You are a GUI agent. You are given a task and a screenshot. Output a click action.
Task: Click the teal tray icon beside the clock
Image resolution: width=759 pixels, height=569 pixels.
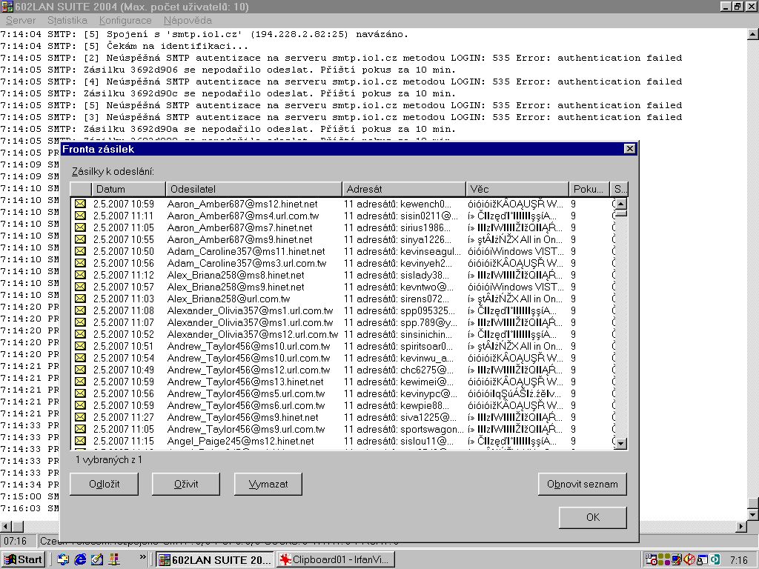[714, 560]
